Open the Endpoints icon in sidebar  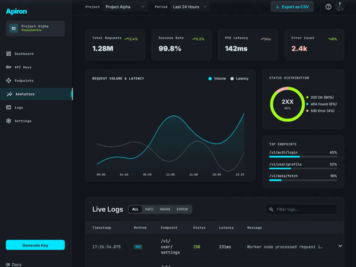point(9,80)
